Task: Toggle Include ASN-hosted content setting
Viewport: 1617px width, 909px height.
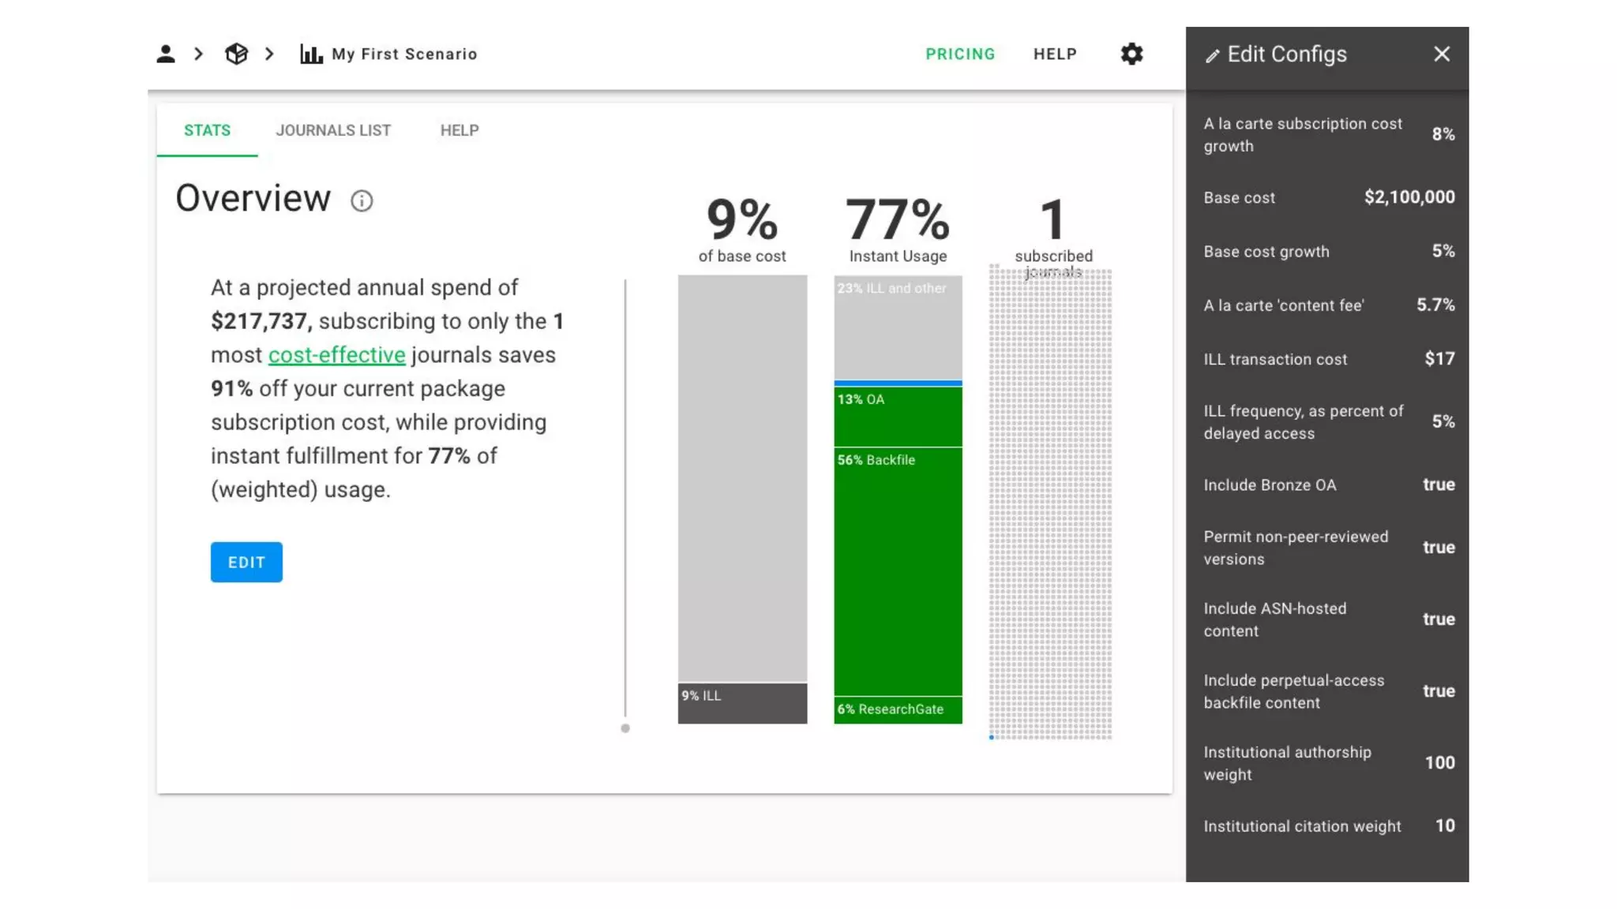Action: pyautogui.click(x=1438, y=619)
